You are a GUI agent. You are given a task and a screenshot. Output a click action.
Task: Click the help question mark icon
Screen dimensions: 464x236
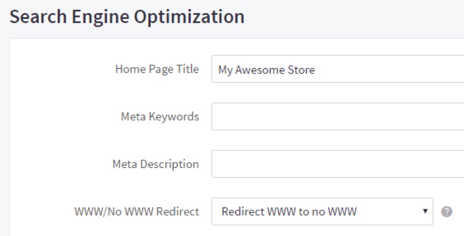[447, 212]
